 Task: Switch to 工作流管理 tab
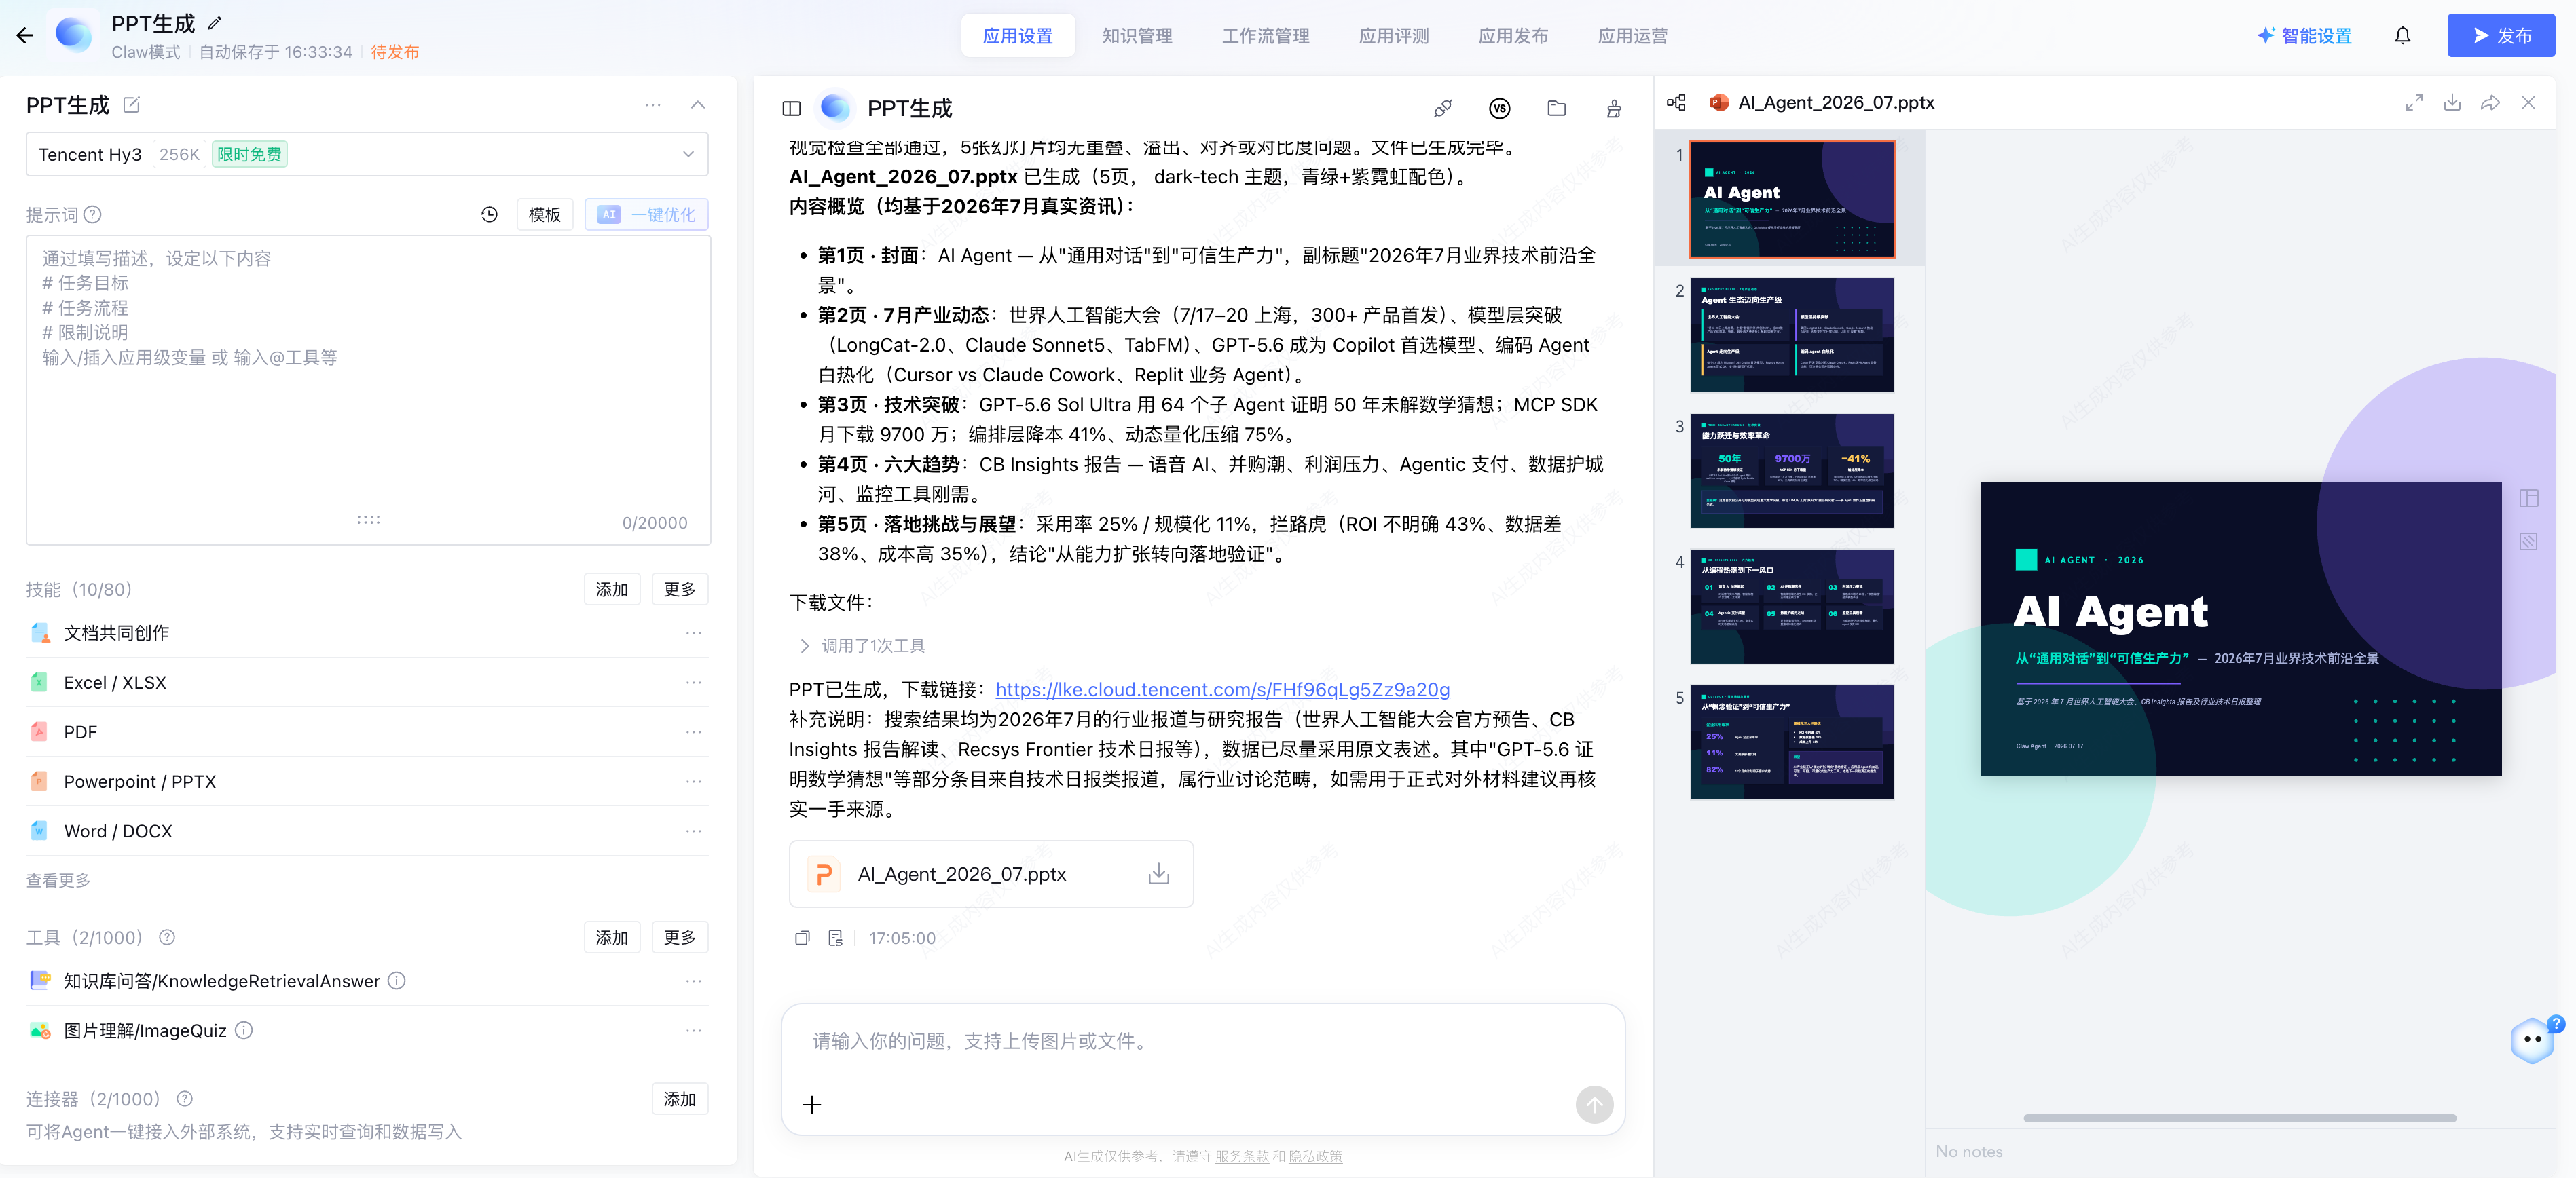1265,36
